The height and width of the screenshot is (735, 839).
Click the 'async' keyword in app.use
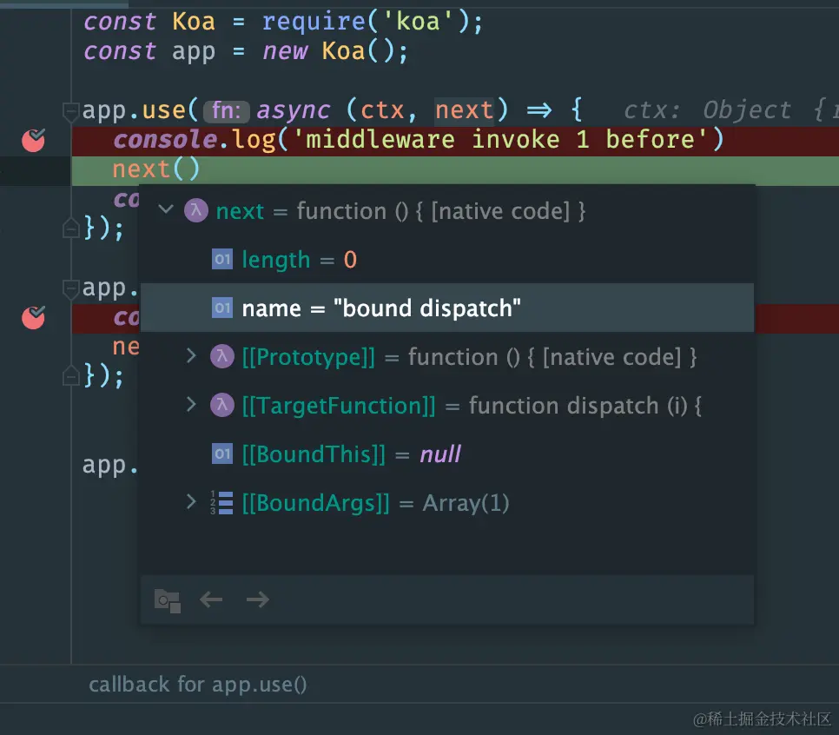(294, 110)
